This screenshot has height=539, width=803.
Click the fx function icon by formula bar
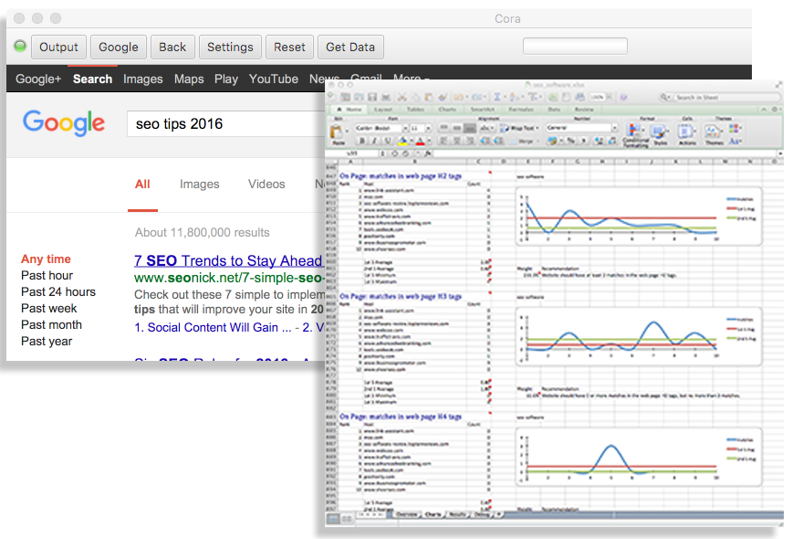click(x=428, y=153)
